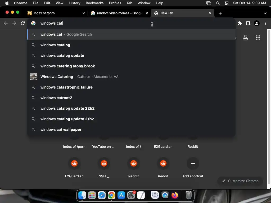Click the Chrome back arrow button

click(x=6, y=23)
